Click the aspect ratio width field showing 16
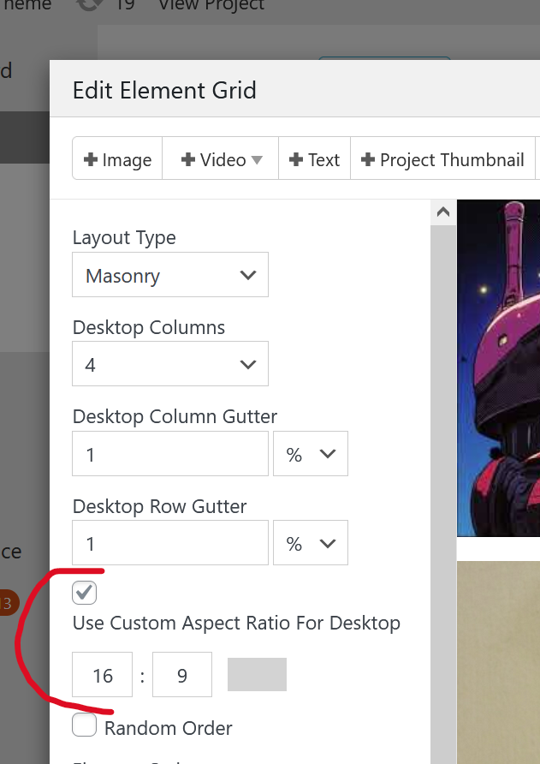The image size is (540, 764). click(103, 675)
